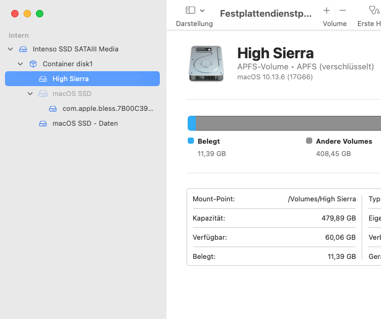Select the greyed macOS SSD volume
Image resolution: width=381 pixels, height=319 pixels.
pos(72,94)
